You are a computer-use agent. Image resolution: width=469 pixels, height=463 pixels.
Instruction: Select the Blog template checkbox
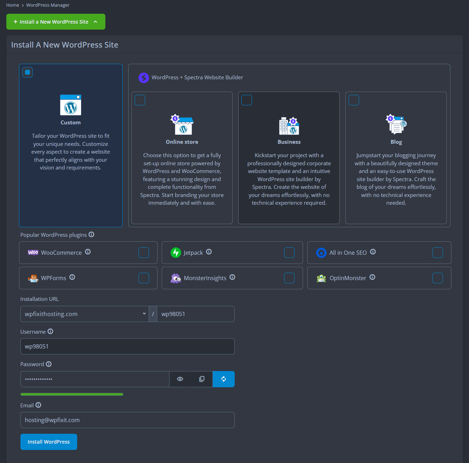pos(354,100)
